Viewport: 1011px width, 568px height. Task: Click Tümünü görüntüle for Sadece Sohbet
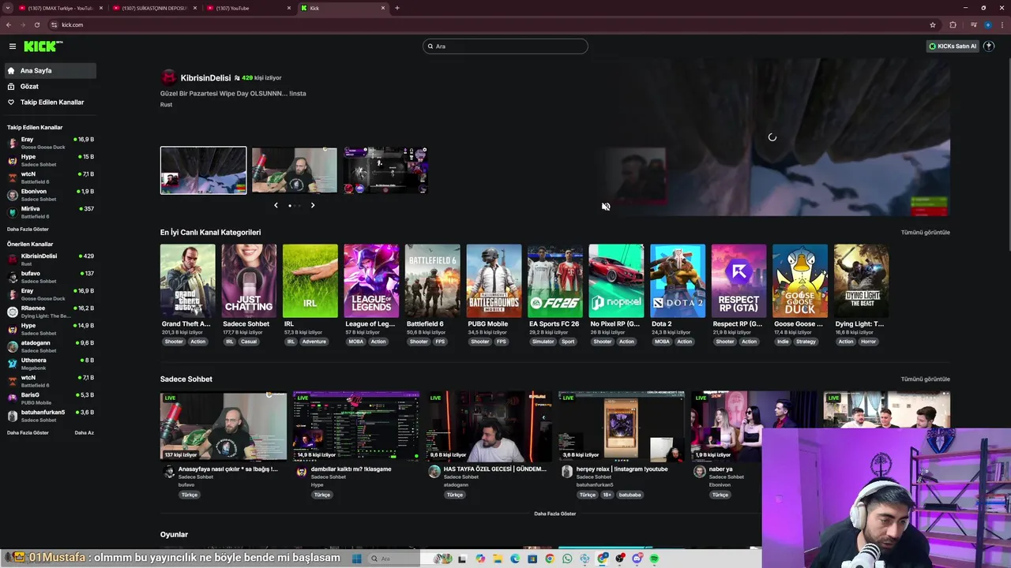click(x=925, y=379)
